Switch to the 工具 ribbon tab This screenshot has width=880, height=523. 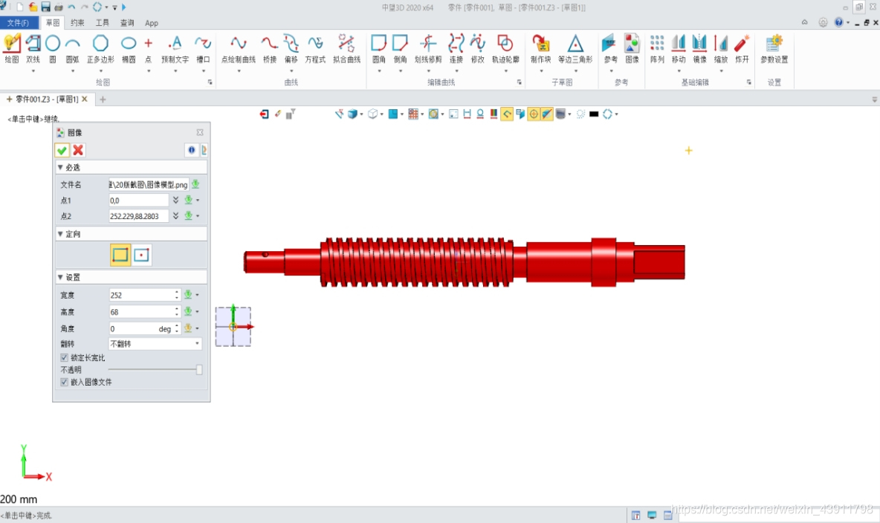102,23
